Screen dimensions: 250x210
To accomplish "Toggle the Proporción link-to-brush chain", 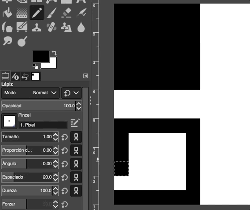I will click(x=76, y=150).
